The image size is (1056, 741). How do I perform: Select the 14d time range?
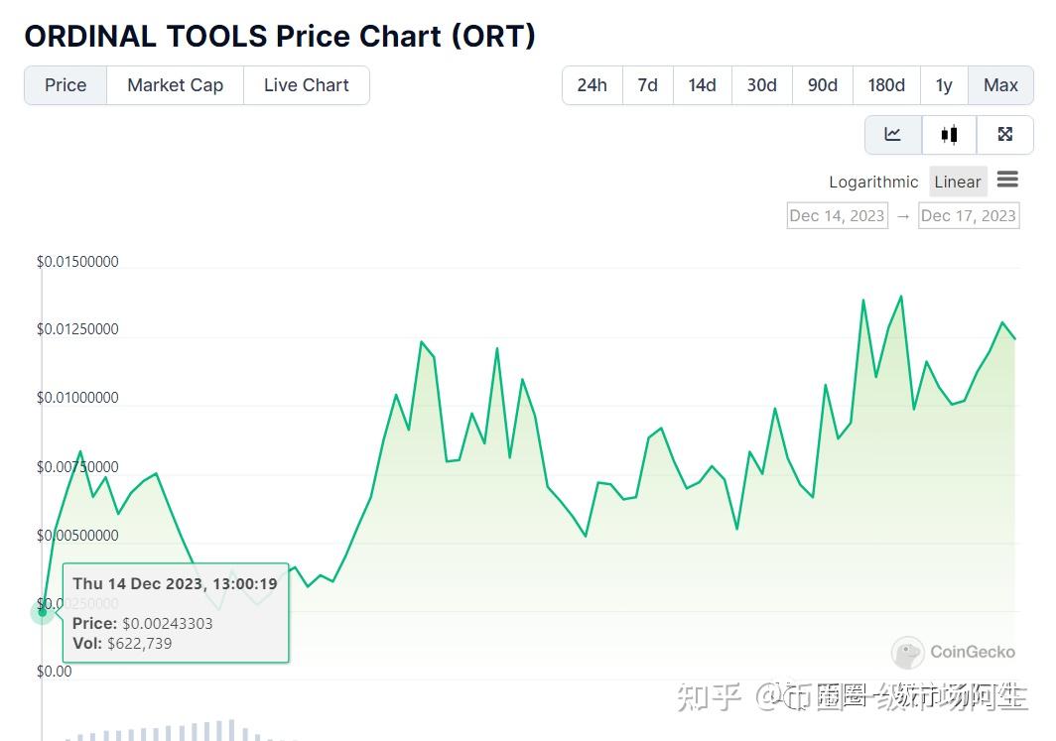[702, 85]
